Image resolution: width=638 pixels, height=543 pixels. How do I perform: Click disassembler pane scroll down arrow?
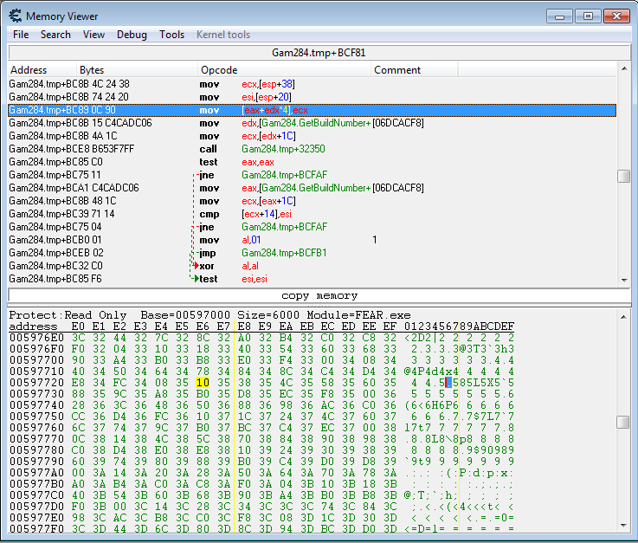coord(623,279)
